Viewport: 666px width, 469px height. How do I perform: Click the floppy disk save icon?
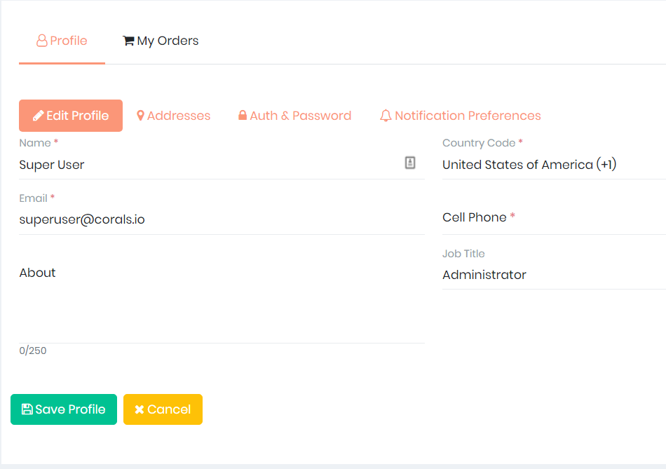pos(27,409)
